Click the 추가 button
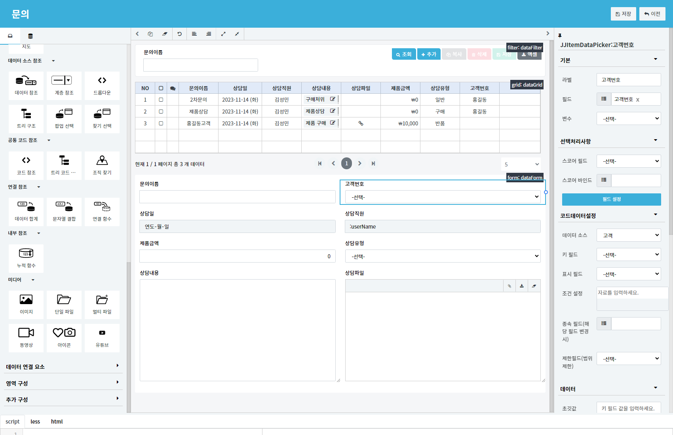 point(429,54)
